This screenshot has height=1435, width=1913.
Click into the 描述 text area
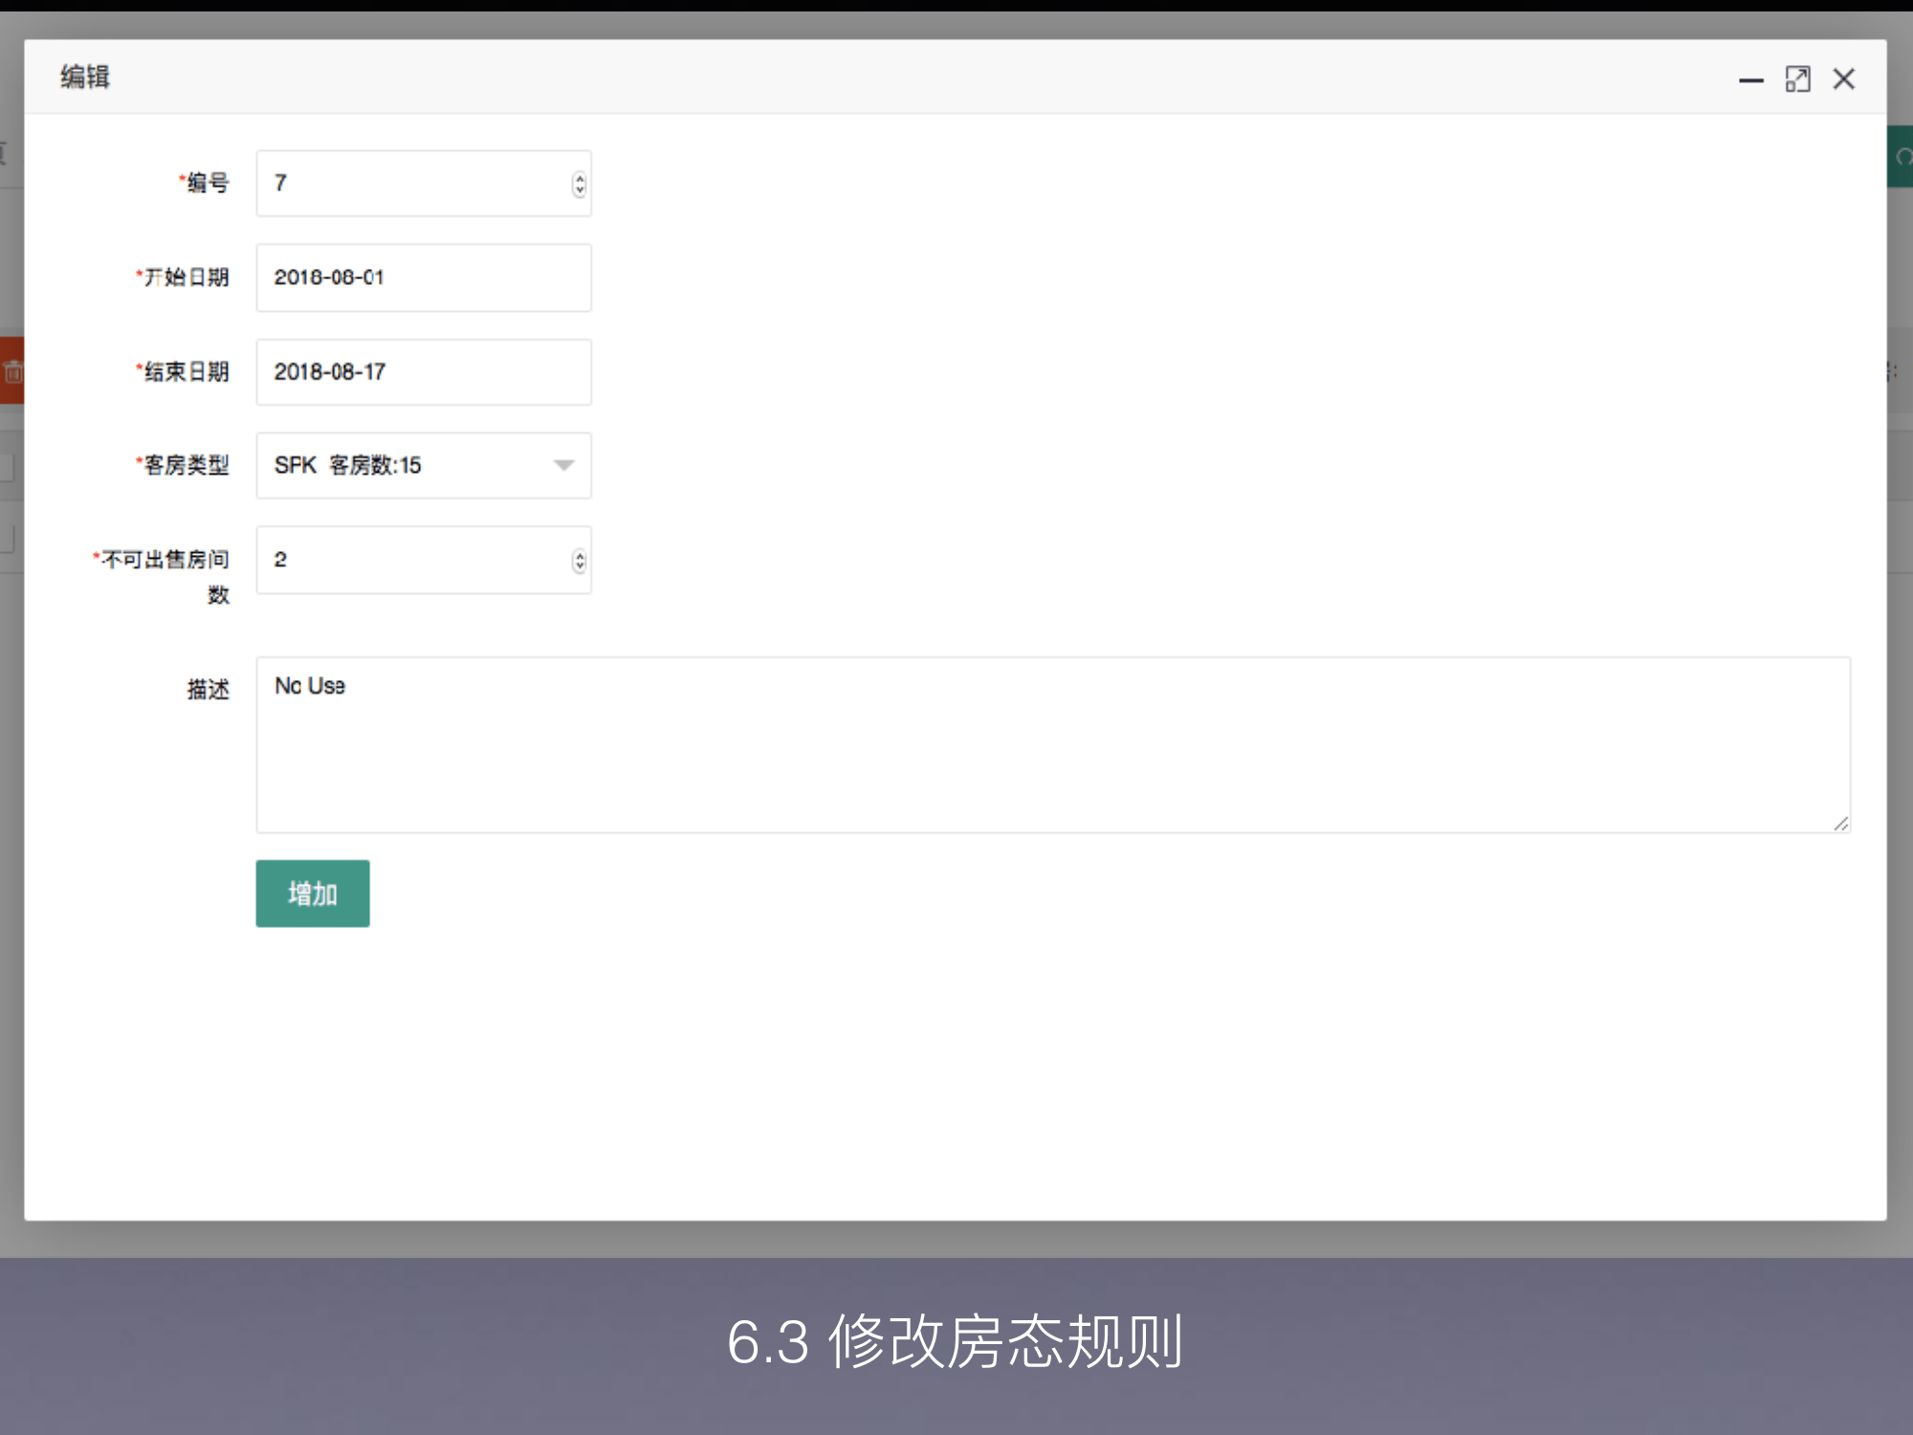click(x=1052, y=744)
